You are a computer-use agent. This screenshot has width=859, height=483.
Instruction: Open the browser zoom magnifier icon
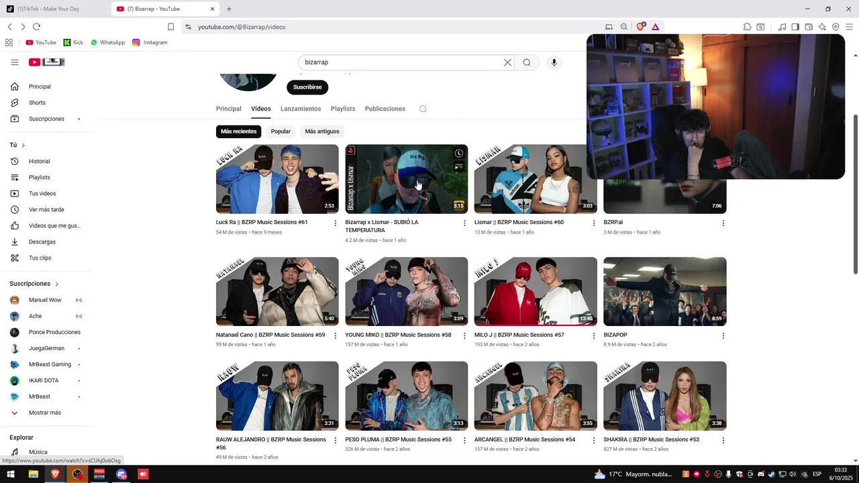[624, 27]
